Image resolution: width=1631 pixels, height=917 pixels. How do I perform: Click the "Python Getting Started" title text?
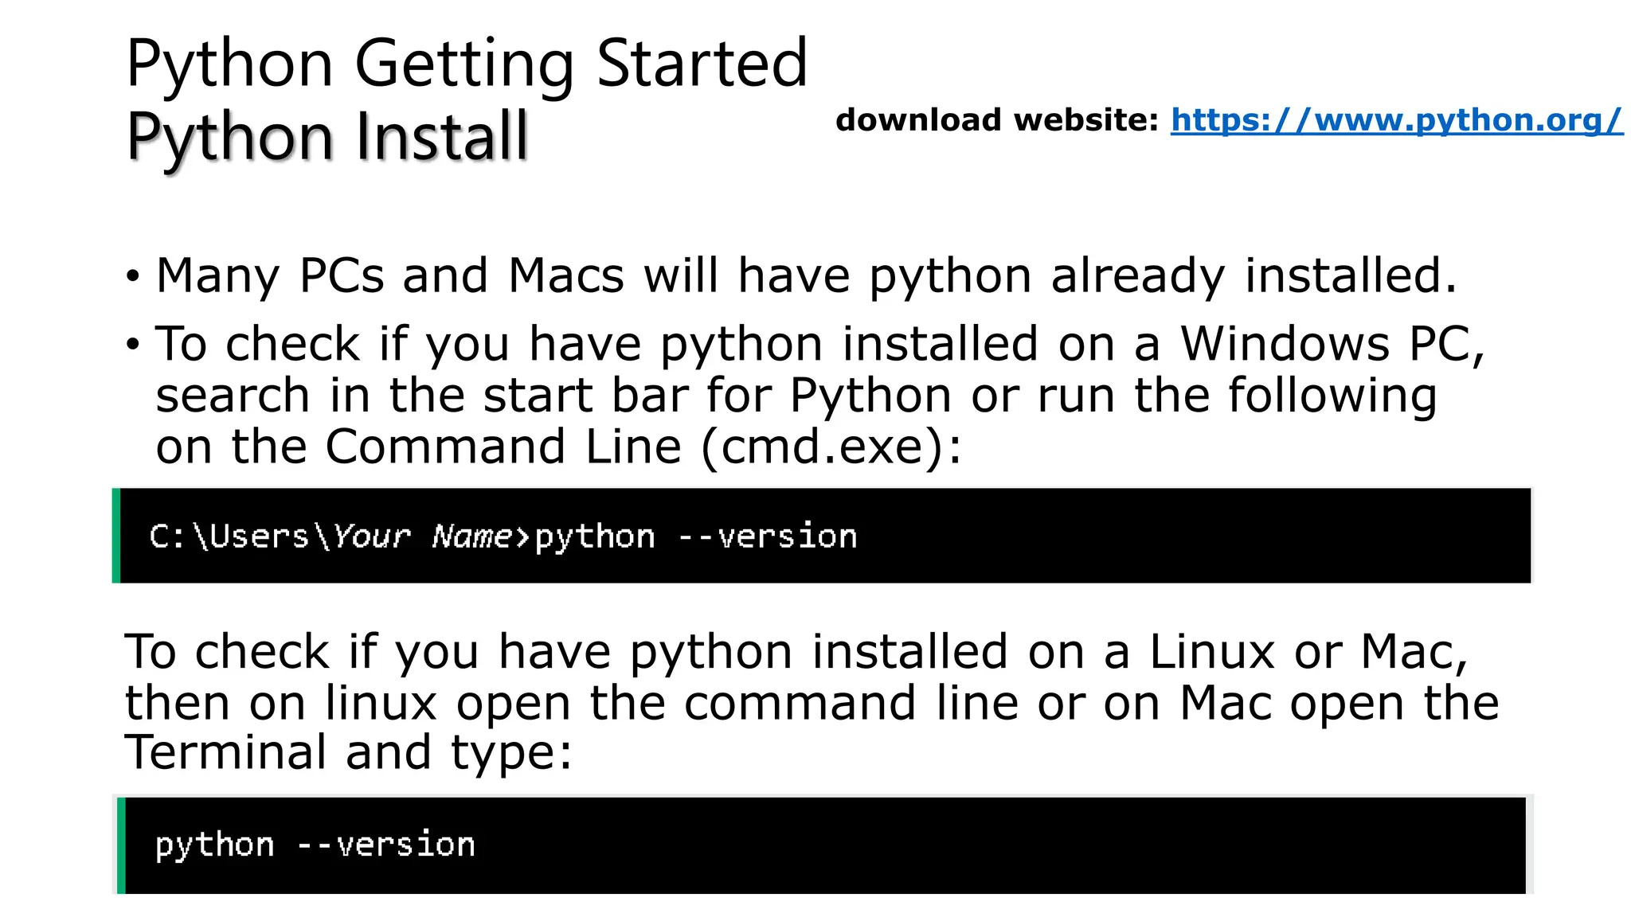click(467, 64)
